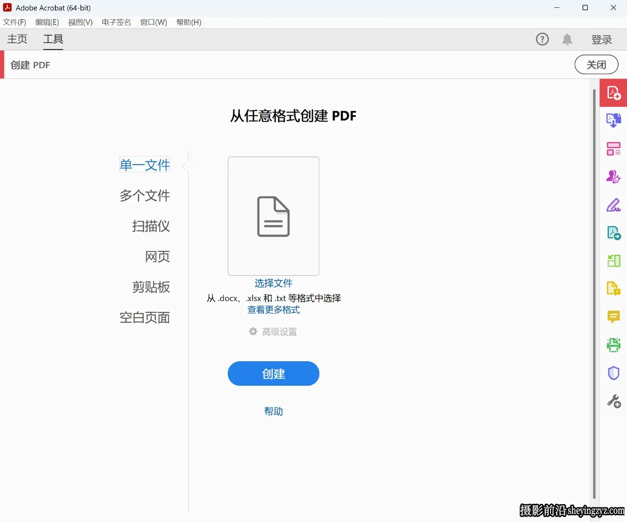The image size is (627, 522).
Task: Click the 关闭 button
Action: [x=596, y=65]
